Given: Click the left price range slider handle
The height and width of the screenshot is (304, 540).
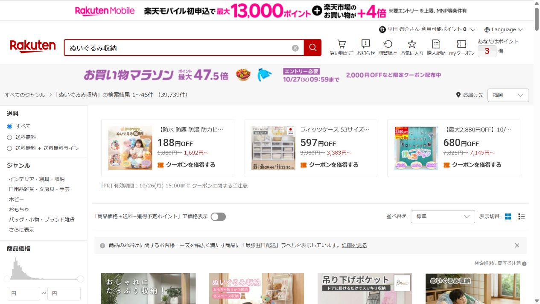Looking at the screenshot, I should tap(7, 279).
